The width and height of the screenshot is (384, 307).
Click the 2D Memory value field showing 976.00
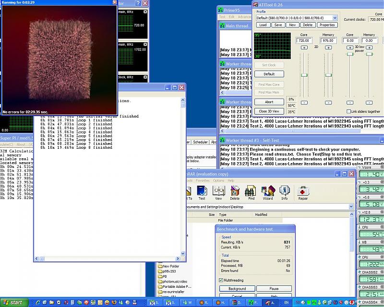coord(328,40)
